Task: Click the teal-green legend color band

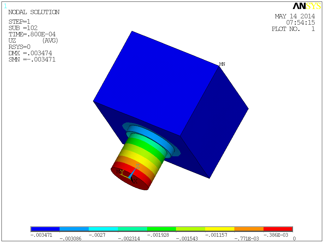Action: point(132,229)
